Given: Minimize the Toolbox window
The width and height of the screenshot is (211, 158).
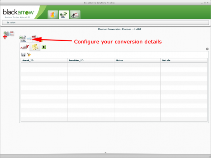Looking at the screenshot, I should coord(202,3).
